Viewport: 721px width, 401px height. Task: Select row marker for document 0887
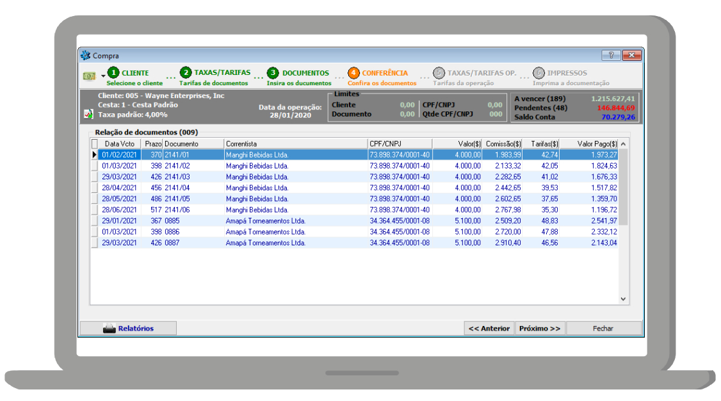pyautogui.click(x=95, y=243)
